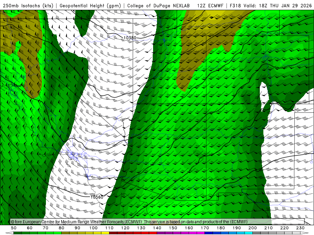Pick the purple swatch right of 140

coord(161,233)
